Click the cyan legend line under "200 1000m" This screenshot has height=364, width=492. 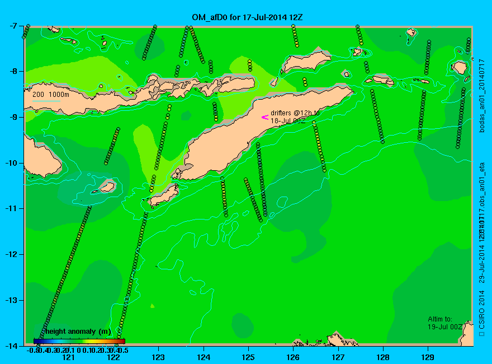click(46, 101)
